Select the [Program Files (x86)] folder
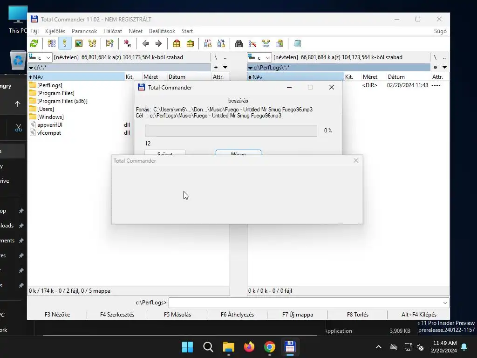 tap(58, 101)
